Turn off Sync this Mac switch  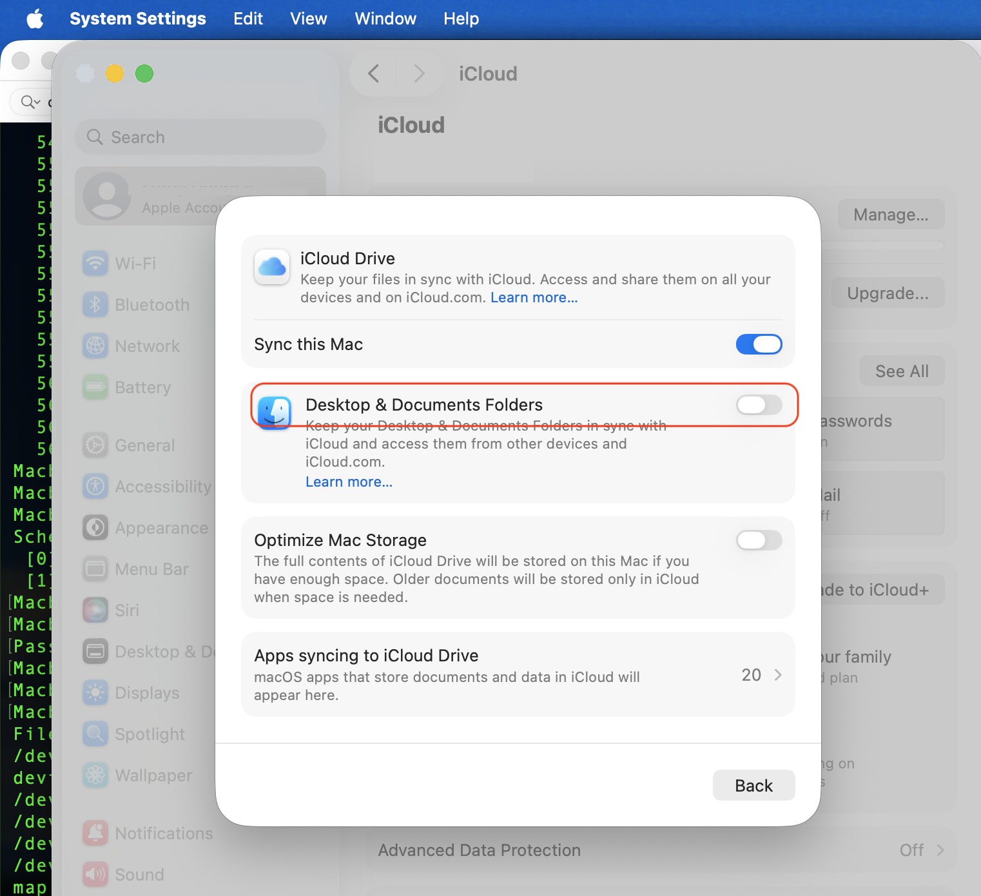pos(759,344)
